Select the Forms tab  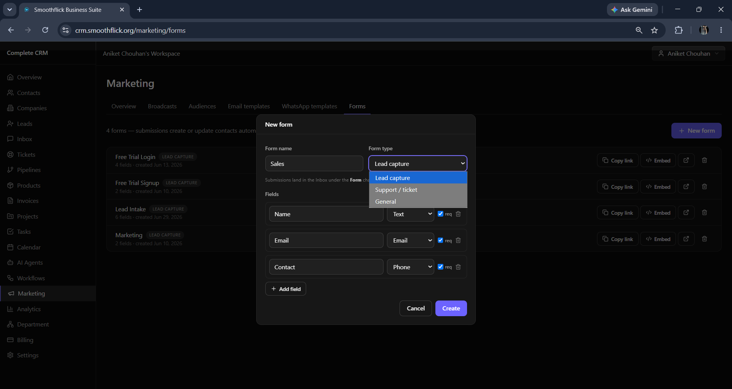click(357, 106)
